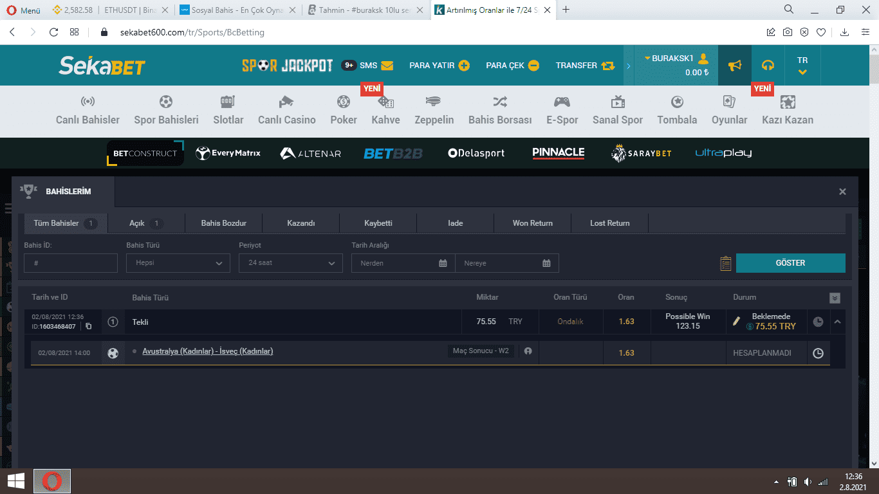Open the E-Spor gamepad section
879x494 pixels.
(x=562, y=111)
